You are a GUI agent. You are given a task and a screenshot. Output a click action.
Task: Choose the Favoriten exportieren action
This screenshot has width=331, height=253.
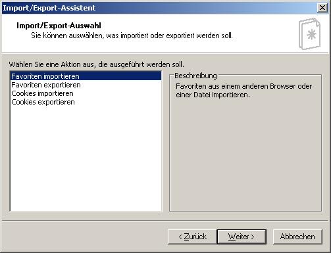click(x=46, y=85)
